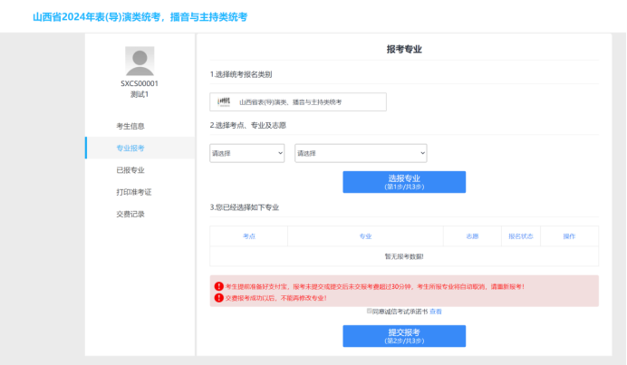Click the exam category logo icon
This screenshot has width=627, height=365.
224,102
